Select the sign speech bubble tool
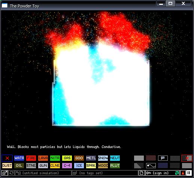 point(163,158)
